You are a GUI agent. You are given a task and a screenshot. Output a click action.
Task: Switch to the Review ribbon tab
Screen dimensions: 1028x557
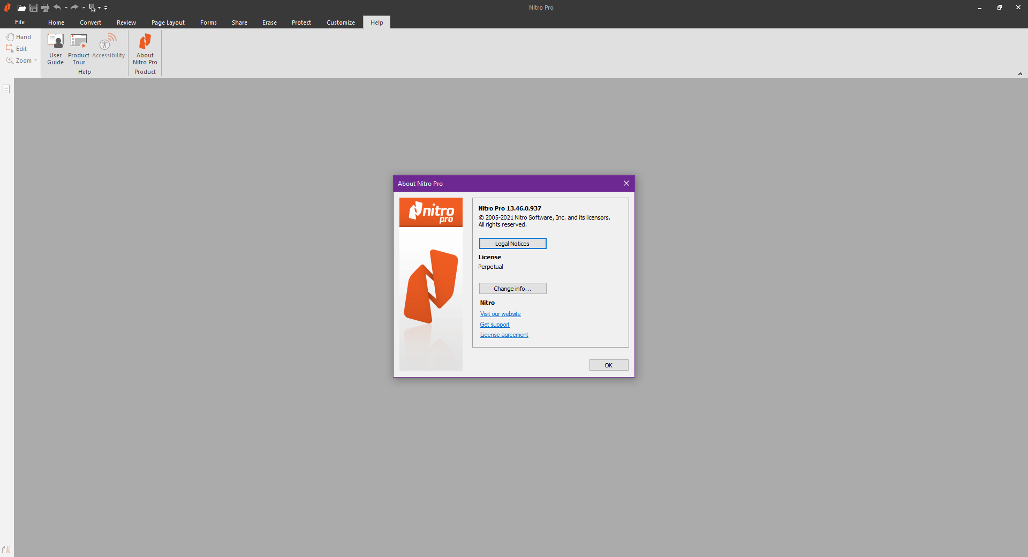tap(126, 22)
